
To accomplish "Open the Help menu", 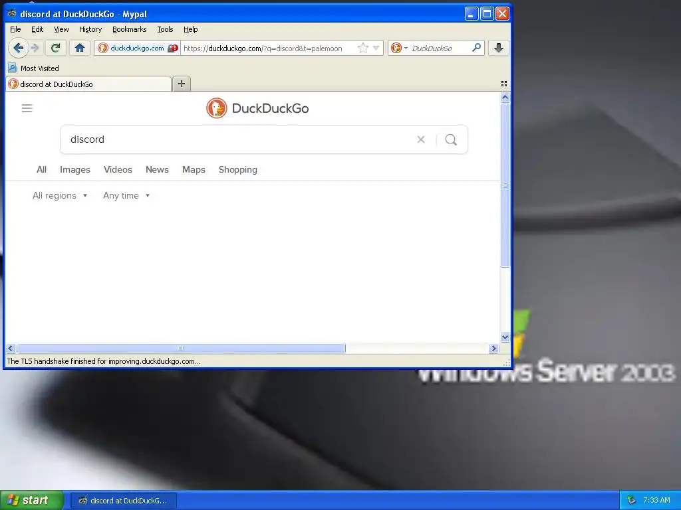I will [x=191, y=29].
